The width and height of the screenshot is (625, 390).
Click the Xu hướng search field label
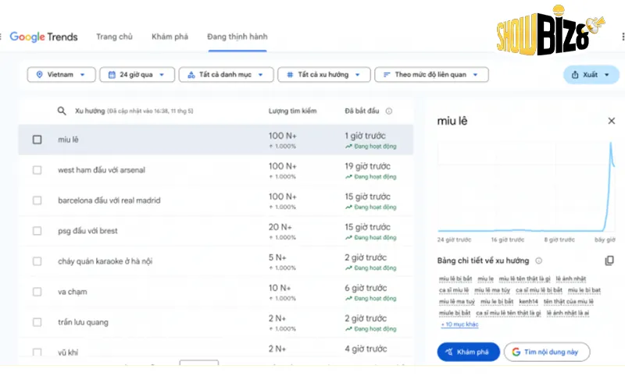coord(90,111)
